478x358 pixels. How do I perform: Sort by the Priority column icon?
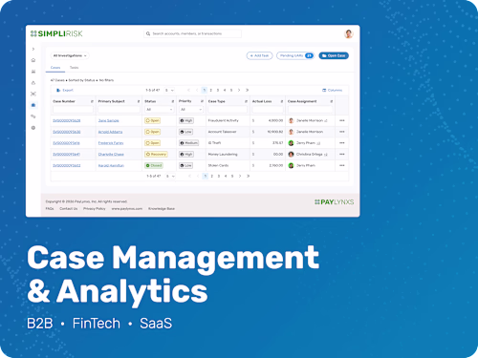[x=202, y=101]
